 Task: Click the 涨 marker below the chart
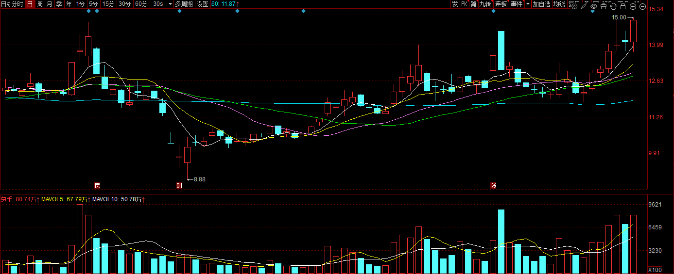(493, 186)
